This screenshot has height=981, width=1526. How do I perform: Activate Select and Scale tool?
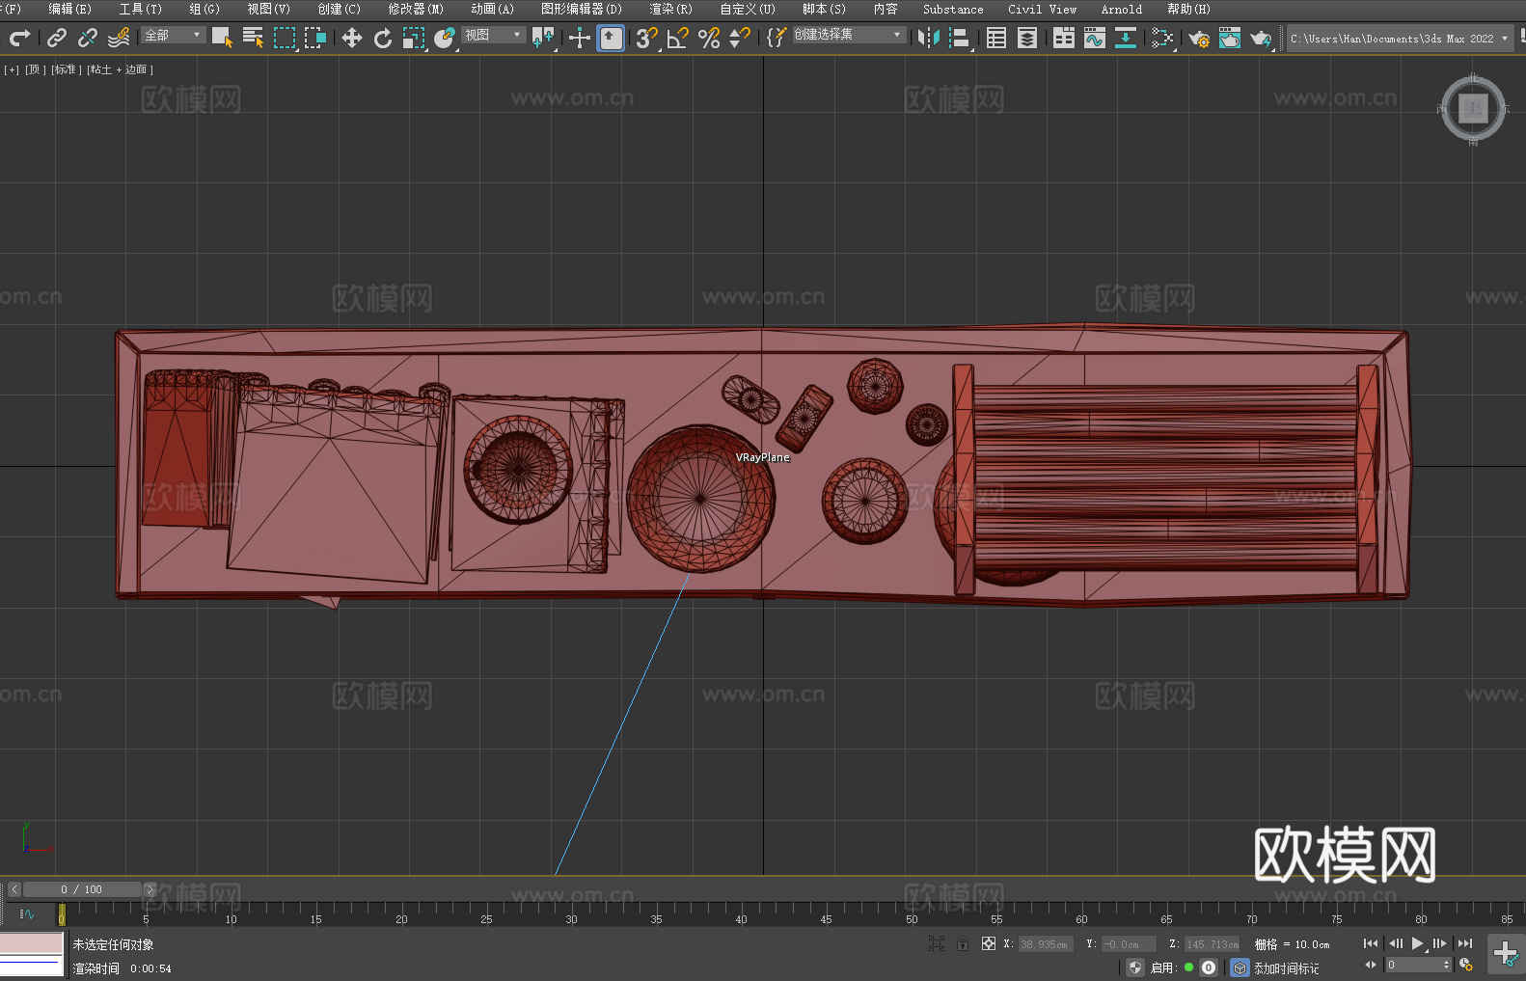tap(414, 38)
